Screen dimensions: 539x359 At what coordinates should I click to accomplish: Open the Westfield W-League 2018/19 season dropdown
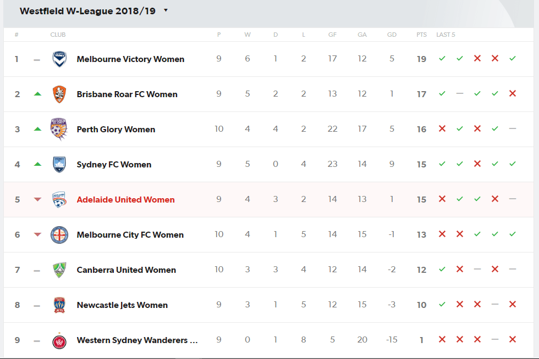click(94, 11)
